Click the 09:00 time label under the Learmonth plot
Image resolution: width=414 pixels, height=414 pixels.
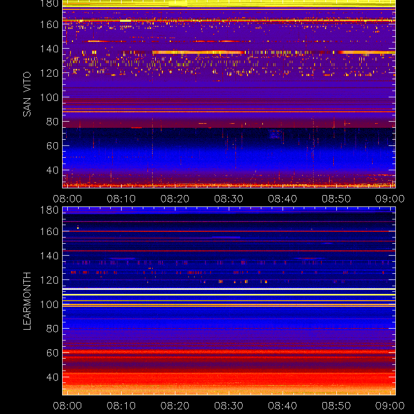pyautogui.click(x=390, y=406)
